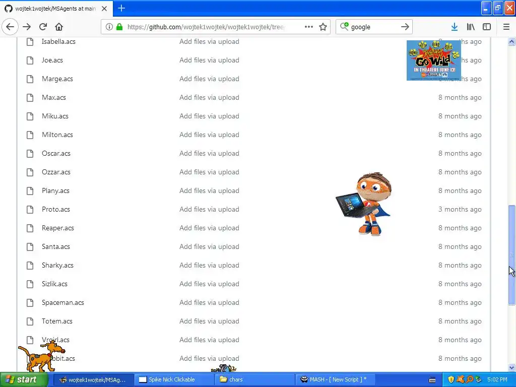The height and width of the screenshot is (387, 516).
Task: View the green padlock connection details
Action: tap(119, 27)
